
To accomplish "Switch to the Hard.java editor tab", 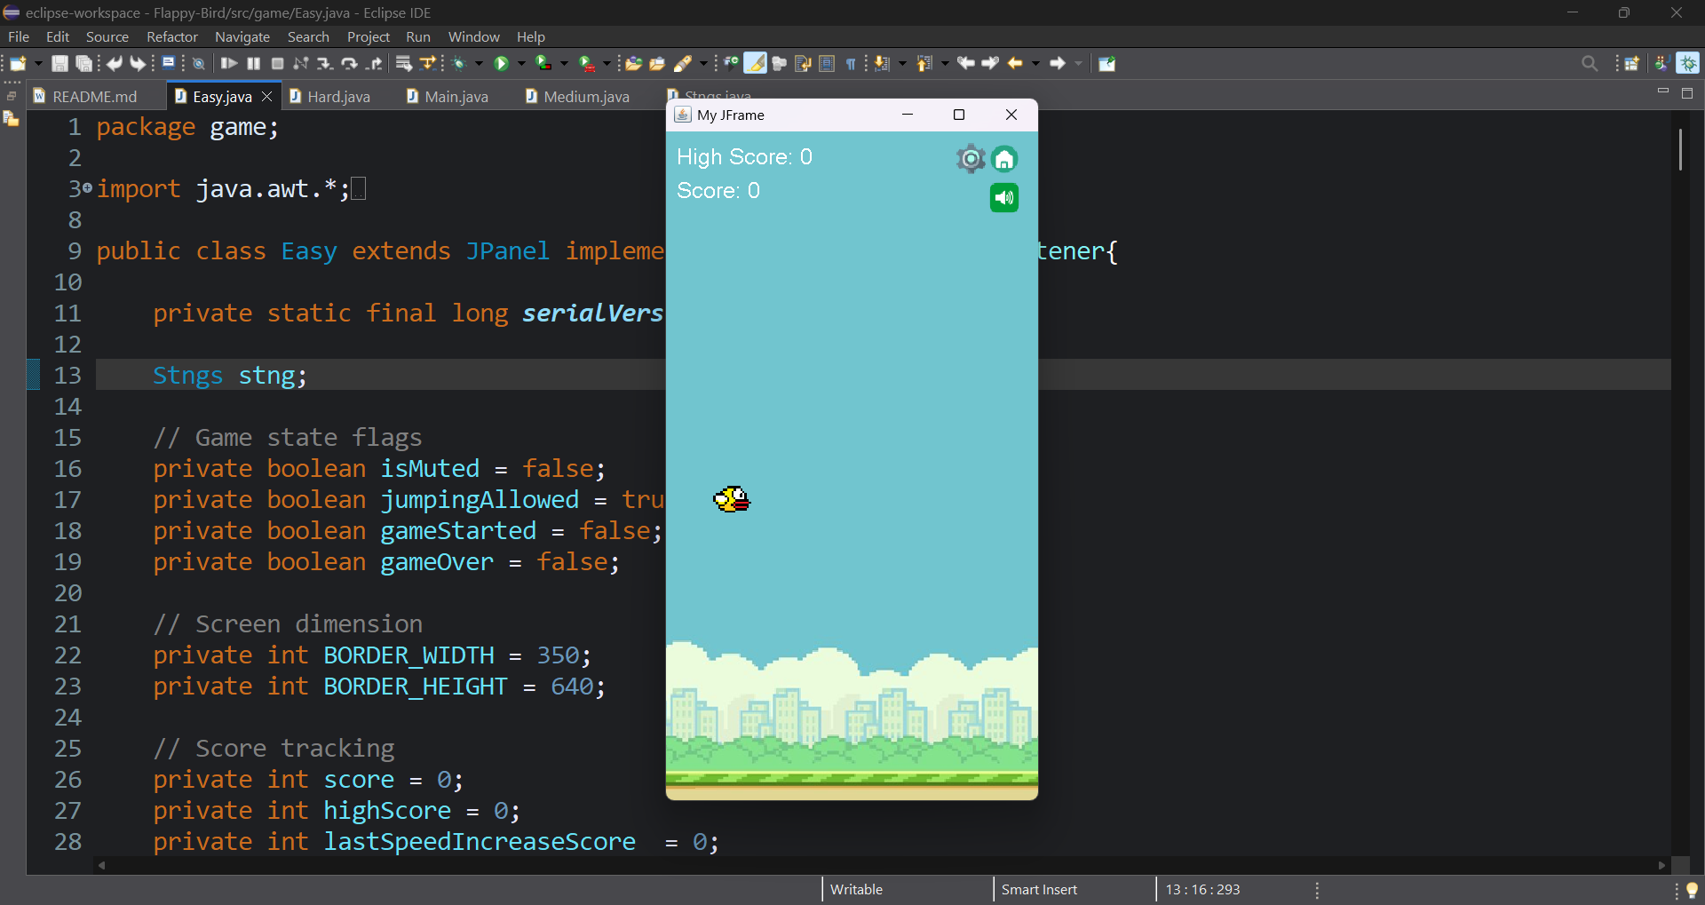I will [338, 96].
